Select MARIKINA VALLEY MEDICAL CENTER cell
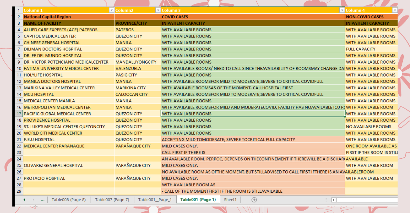The height and width of the screenshot is (213, 410). click(x=69, y=88)
